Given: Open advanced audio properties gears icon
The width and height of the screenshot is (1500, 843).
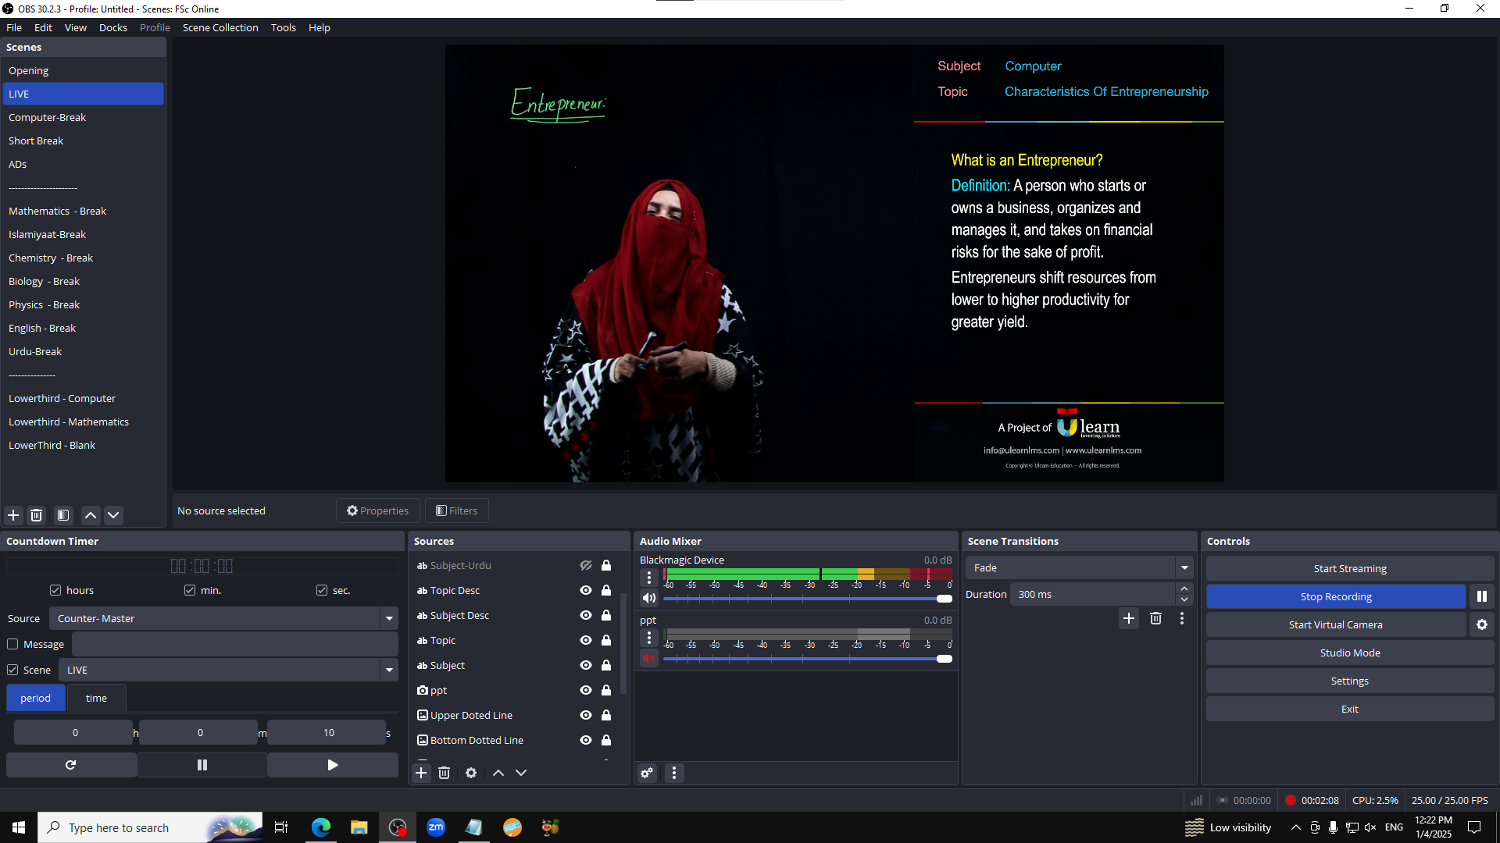Looking at the screenshot, I should click(x=647, y=773).
